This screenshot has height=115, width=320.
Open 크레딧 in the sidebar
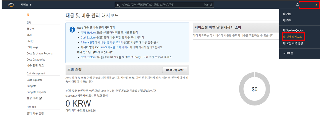tap(30, 41)
